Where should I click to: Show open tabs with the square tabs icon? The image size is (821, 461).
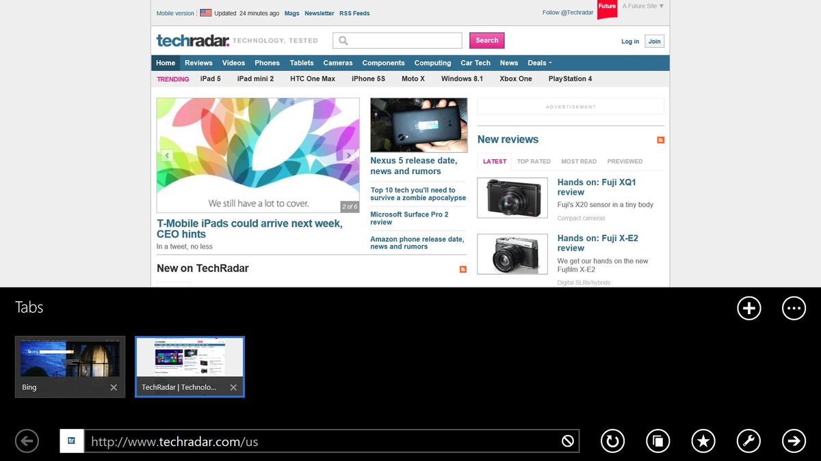click(x=657, y=441)
